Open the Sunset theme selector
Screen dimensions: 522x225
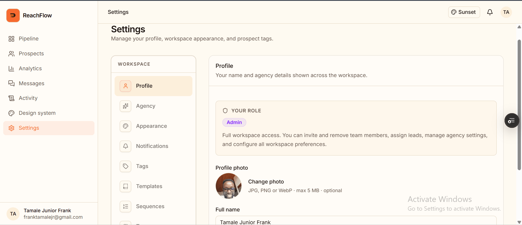[464, 12]
